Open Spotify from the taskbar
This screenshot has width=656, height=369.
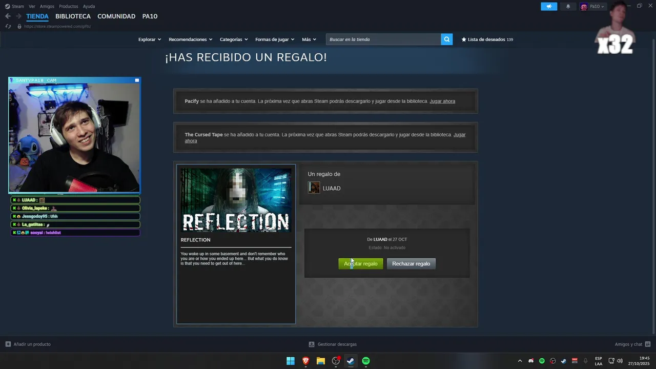[366, 361]
